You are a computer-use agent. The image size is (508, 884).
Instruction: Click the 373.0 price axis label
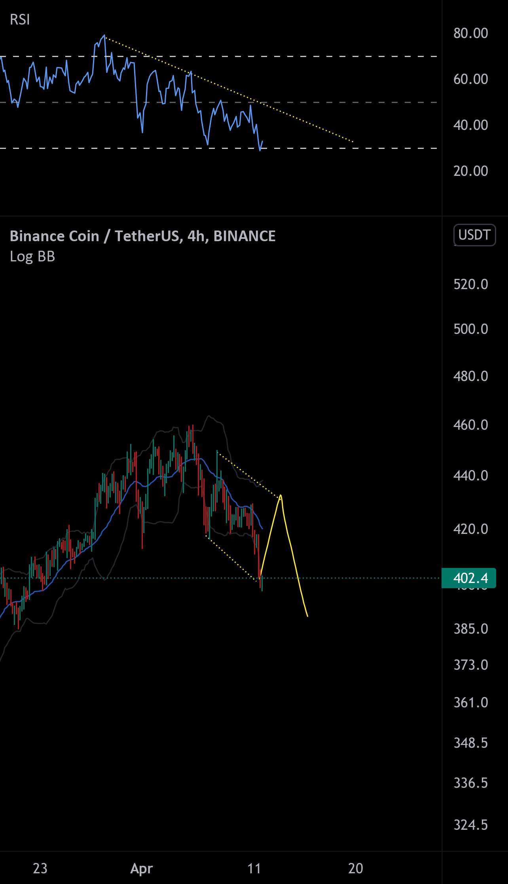tap(471, 665)
